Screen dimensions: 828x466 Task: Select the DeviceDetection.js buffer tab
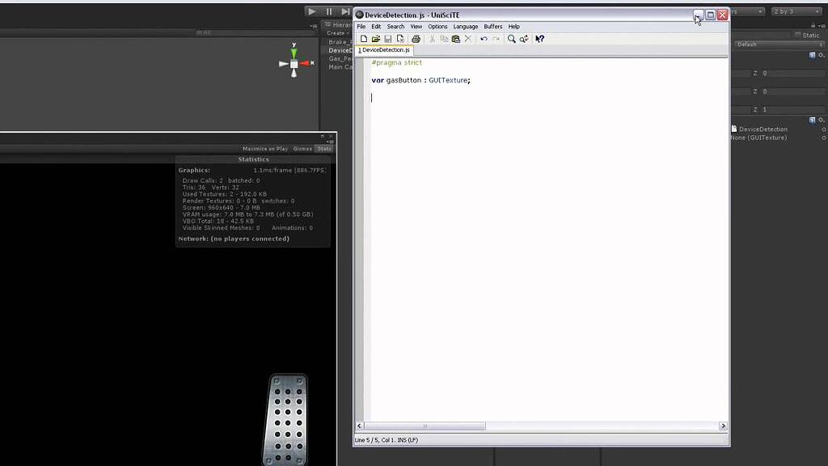(383, 49)
